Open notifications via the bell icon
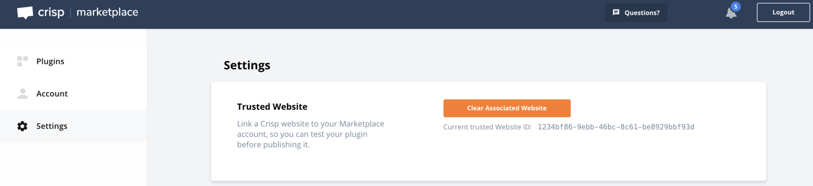The height and width of the screenshot is (186, 813). 731,13
